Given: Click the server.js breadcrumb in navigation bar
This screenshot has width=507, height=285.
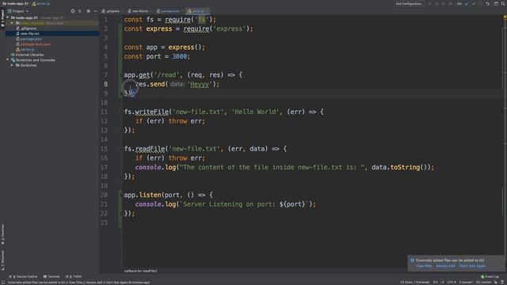Looking at the screenshot, I should pos(40,3).
